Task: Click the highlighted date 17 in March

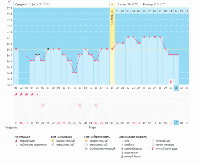Action: click(176, 123)
